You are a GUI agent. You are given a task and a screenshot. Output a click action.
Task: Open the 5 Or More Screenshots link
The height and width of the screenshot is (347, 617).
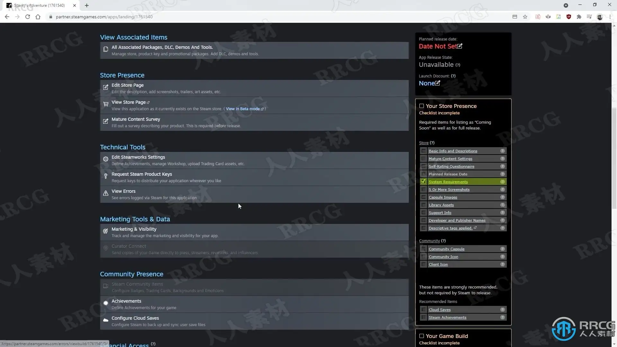coord(449,190)
